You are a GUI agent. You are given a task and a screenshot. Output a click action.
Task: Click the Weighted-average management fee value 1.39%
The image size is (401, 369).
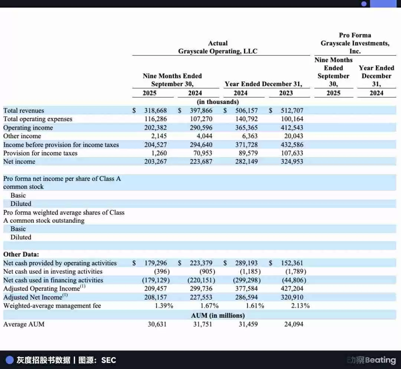coord(164,305)
